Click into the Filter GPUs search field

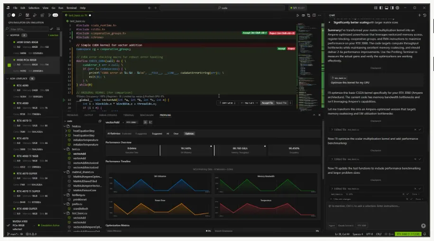click(x=28, y=29)
